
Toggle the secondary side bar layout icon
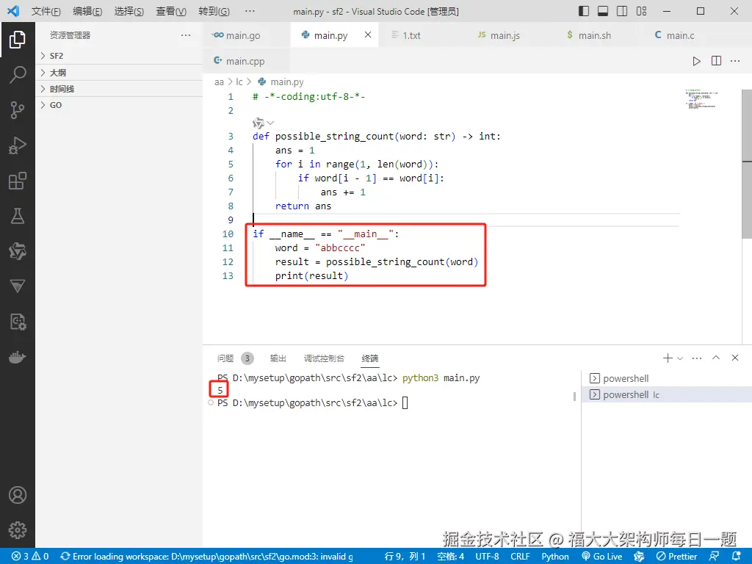[x=622, y=11]
